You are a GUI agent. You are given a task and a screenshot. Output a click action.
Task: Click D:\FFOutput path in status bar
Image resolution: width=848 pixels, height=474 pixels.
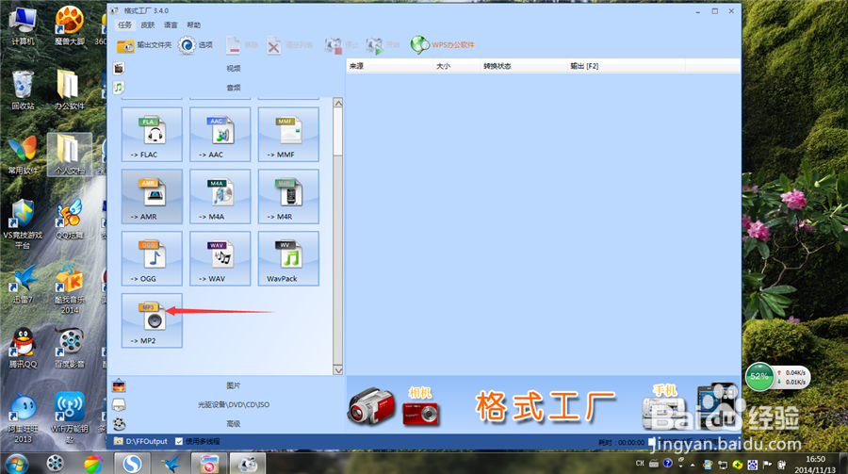pyautogui.click(x=147, y=442)
